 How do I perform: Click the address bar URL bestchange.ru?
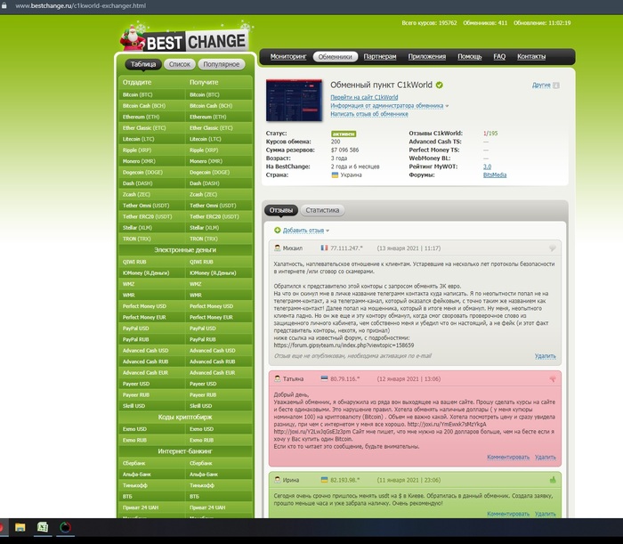click(x=81, y=5)
